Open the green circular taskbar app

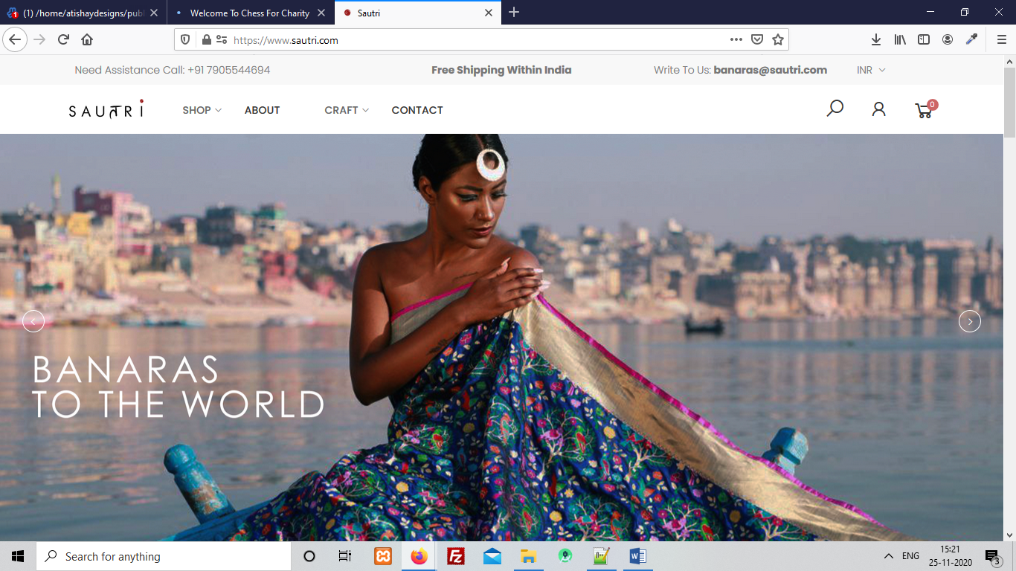[565, 556]
